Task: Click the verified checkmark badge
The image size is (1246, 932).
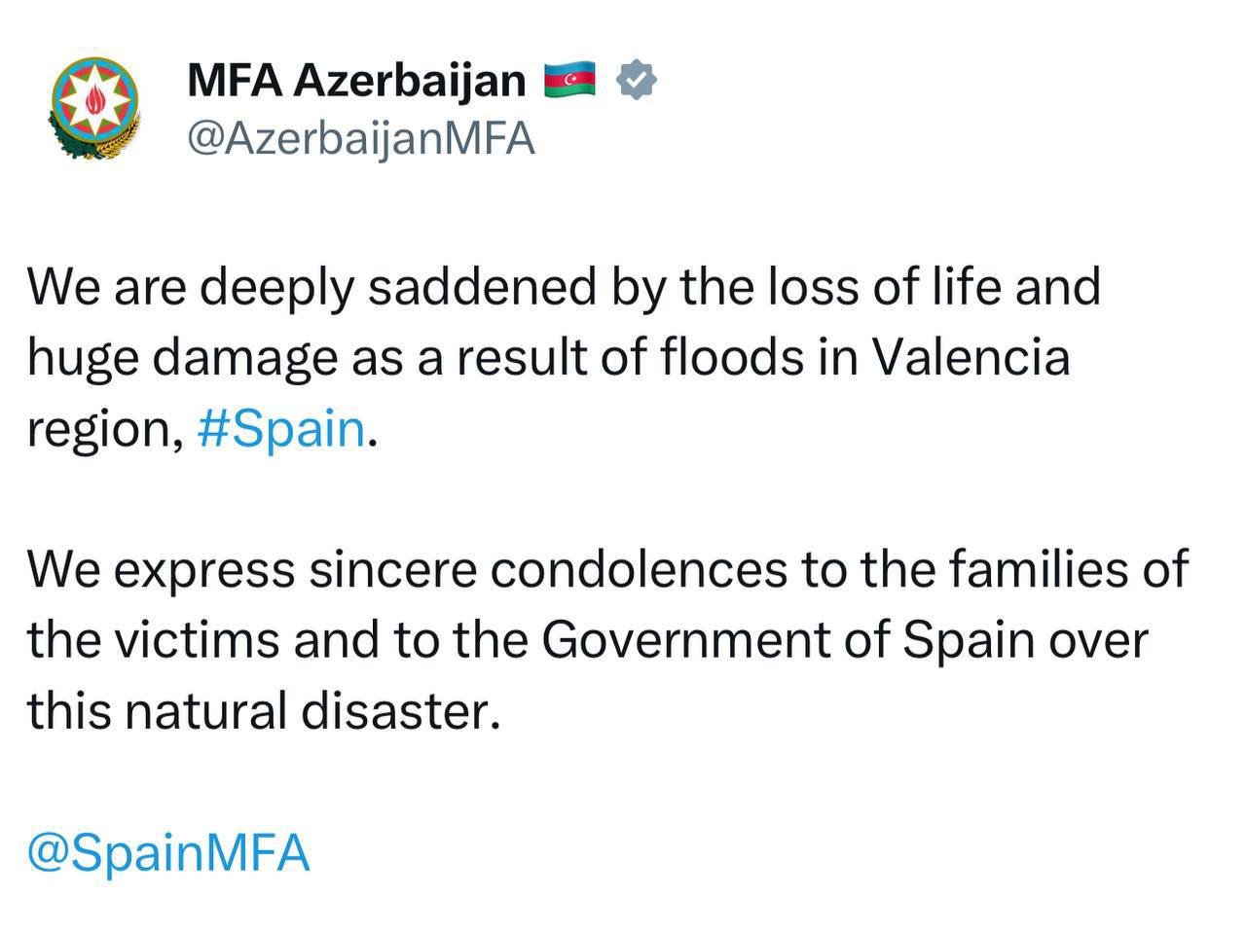Action: pyautogui.click(x=638, y=80)
